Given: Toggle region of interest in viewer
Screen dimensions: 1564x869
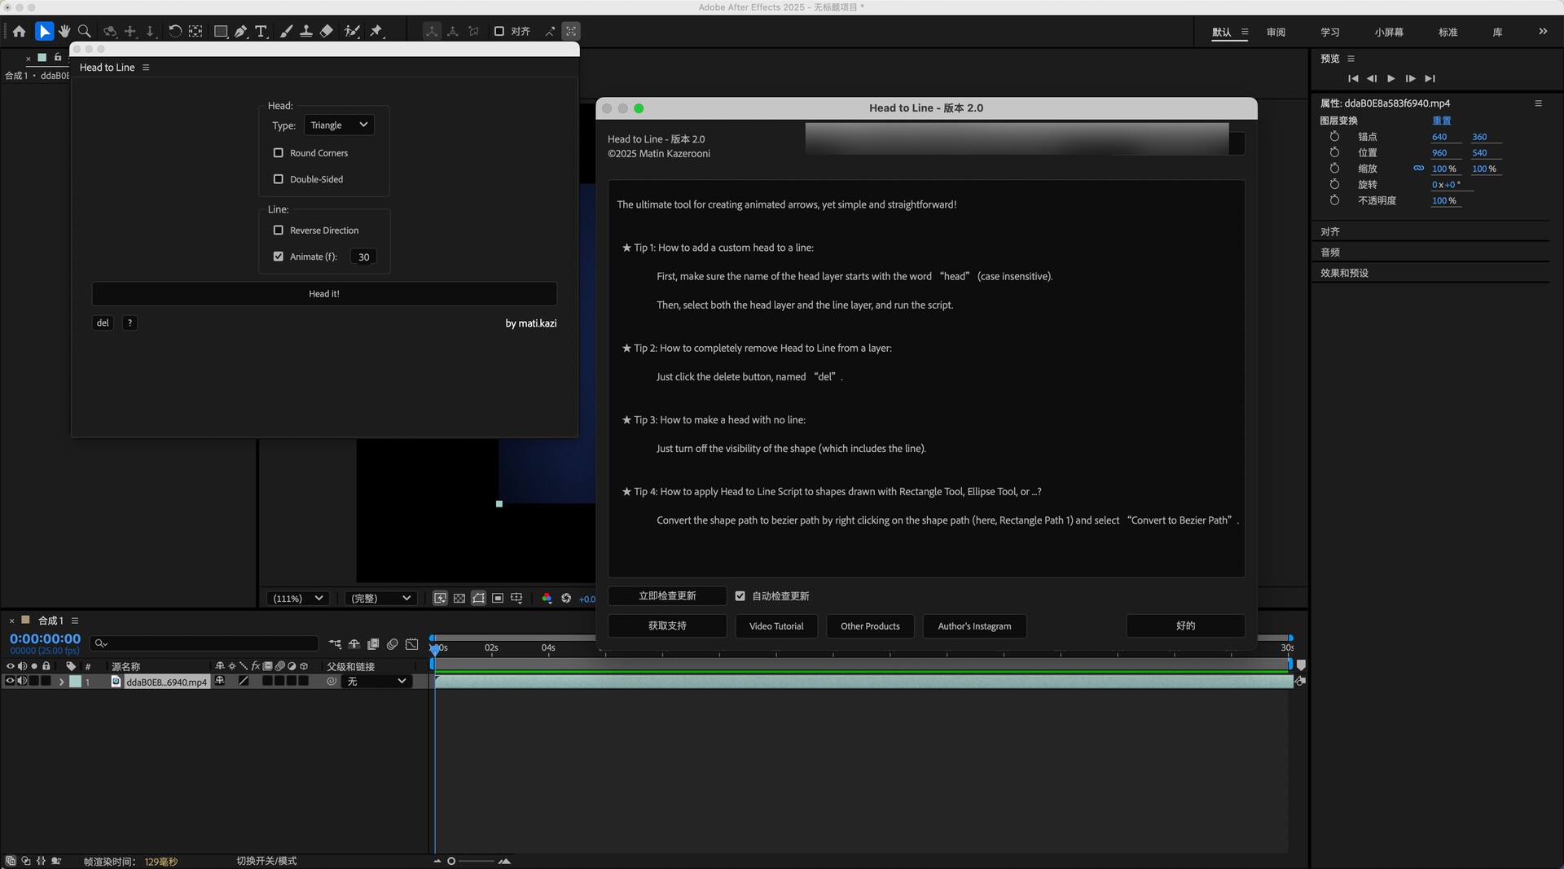Looking at the screenshot, I should pos(498,599).
